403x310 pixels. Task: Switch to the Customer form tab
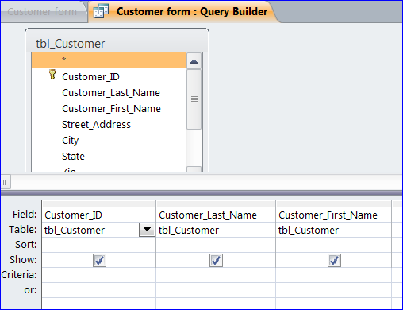(42, 12)
